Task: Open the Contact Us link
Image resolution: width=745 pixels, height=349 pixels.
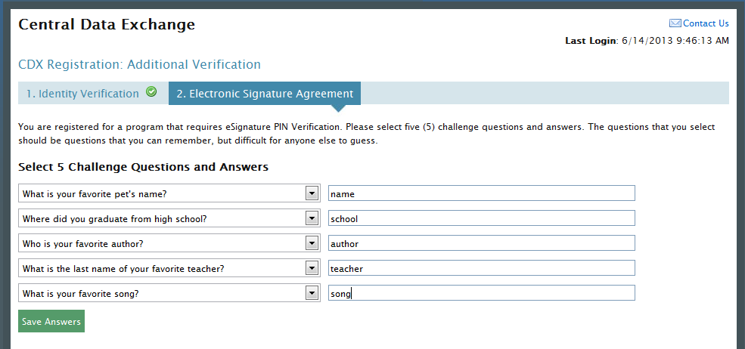Action: pos(706,23)
